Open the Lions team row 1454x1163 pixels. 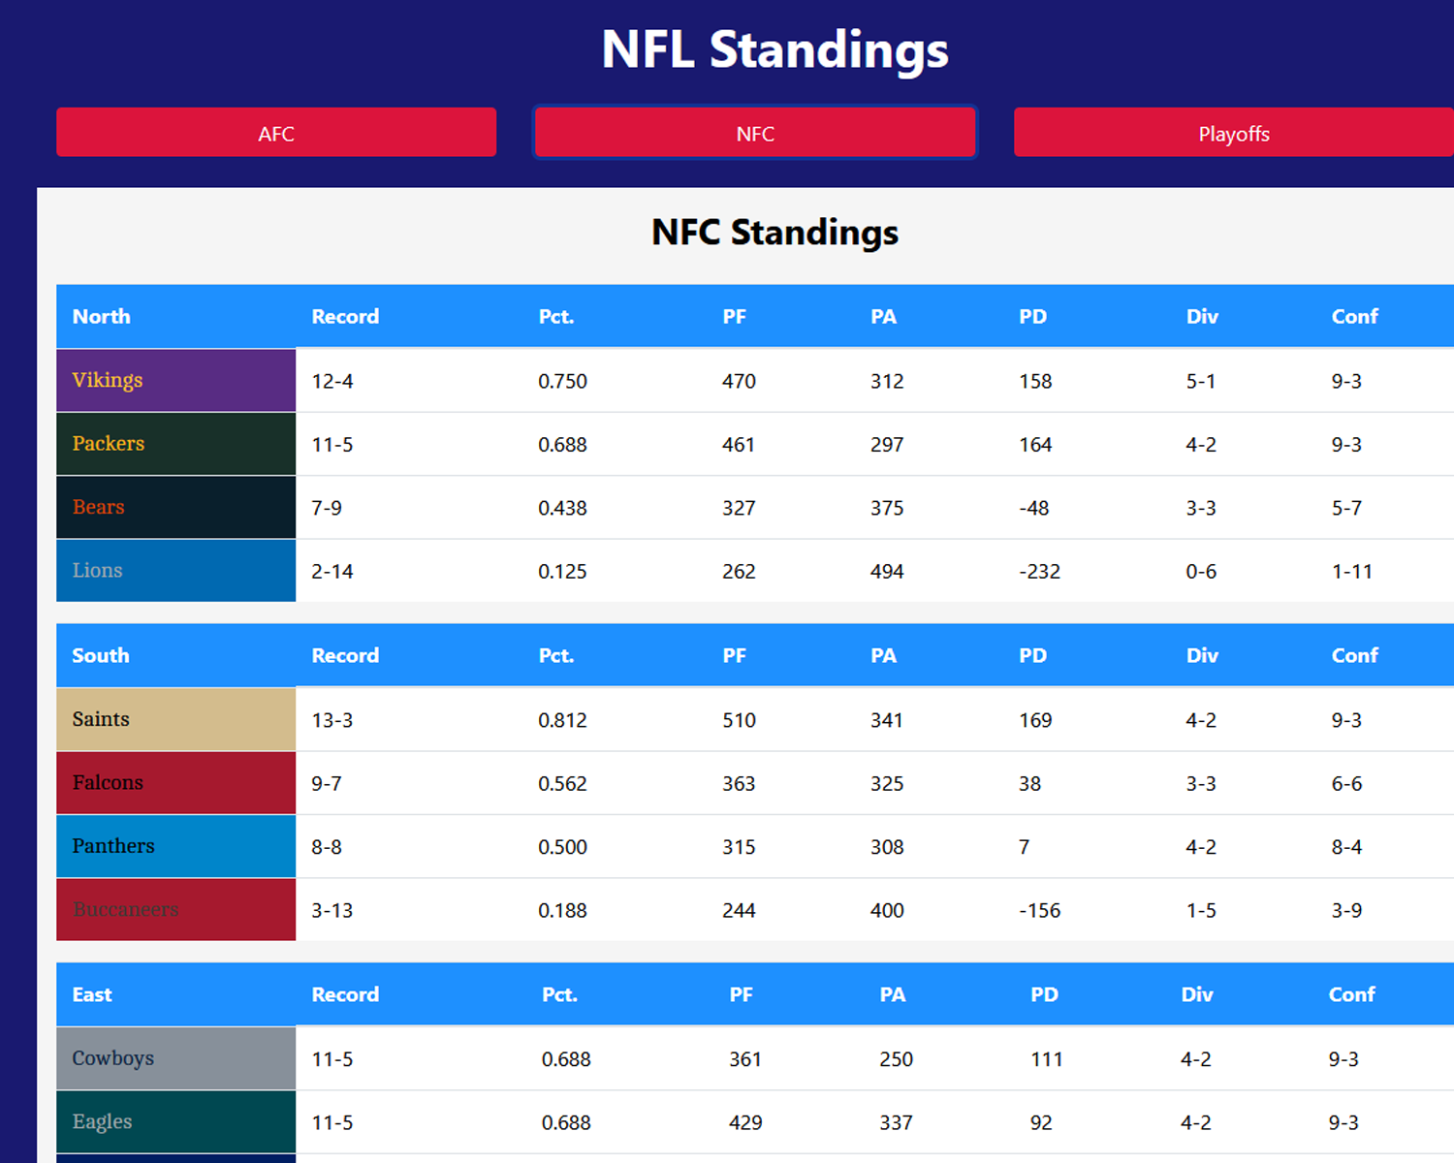point(175,571)
